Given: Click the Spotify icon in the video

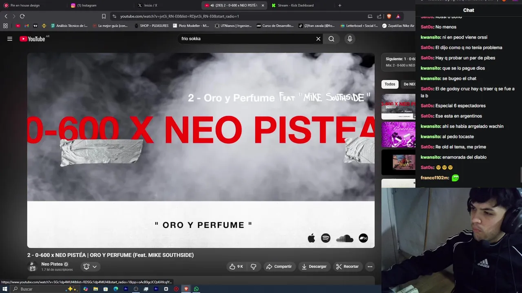Looking at the screenshot, I should click(x=325, y=238).
